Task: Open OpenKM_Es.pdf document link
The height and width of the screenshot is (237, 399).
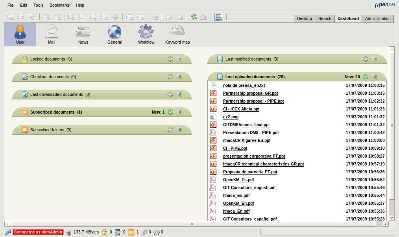Action: [238, 180]
